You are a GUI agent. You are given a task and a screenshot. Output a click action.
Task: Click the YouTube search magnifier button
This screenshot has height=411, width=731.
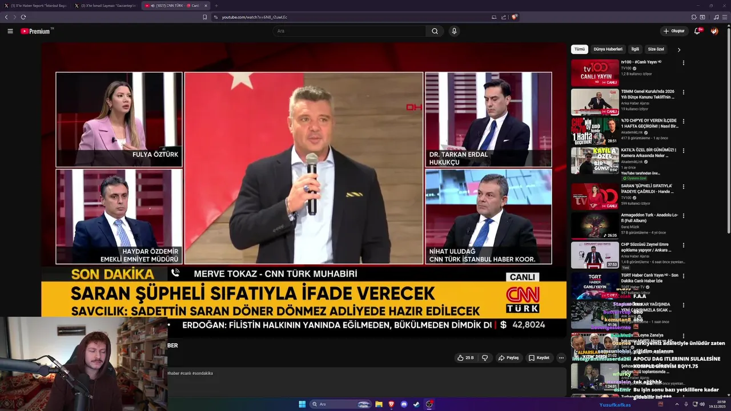click(435, 31)
